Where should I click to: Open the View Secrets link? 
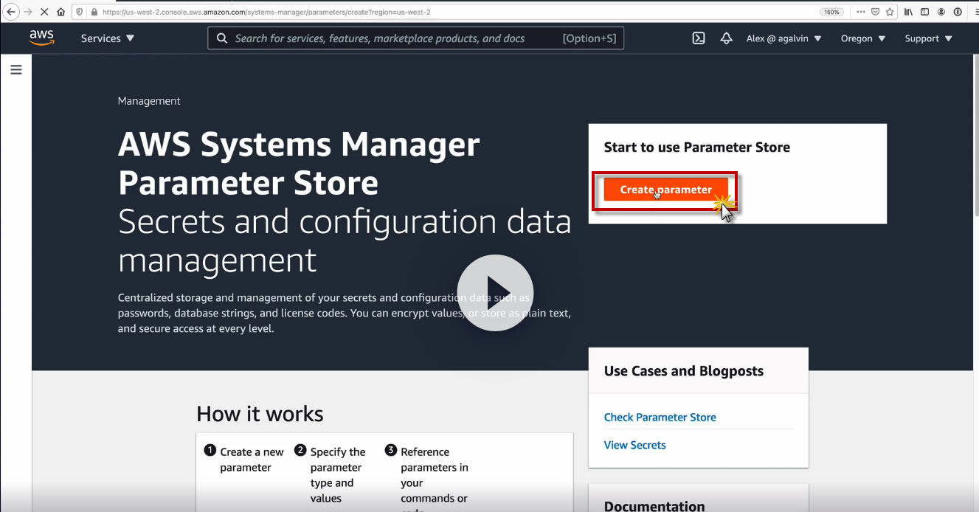click(x=634, y=445)
